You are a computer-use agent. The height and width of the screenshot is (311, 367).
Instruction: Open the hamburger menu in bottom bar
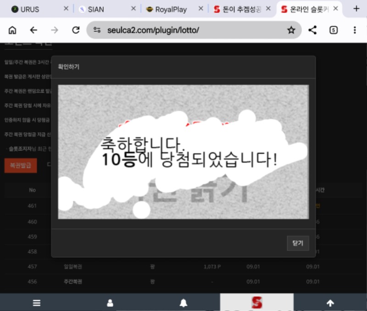(37, 303)
